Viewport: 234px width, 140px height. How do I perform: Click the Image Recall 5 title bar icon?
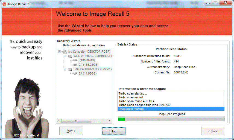(4, 4)
